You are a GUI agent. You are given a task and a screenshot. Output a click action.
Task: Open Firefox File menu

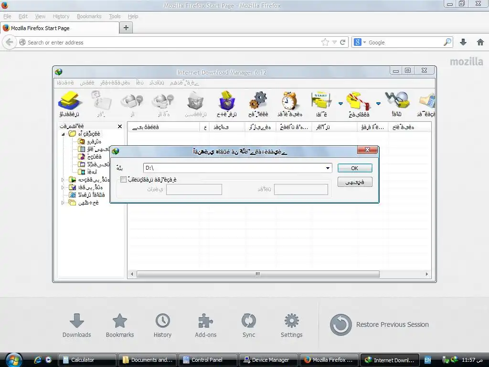[7, 16]
